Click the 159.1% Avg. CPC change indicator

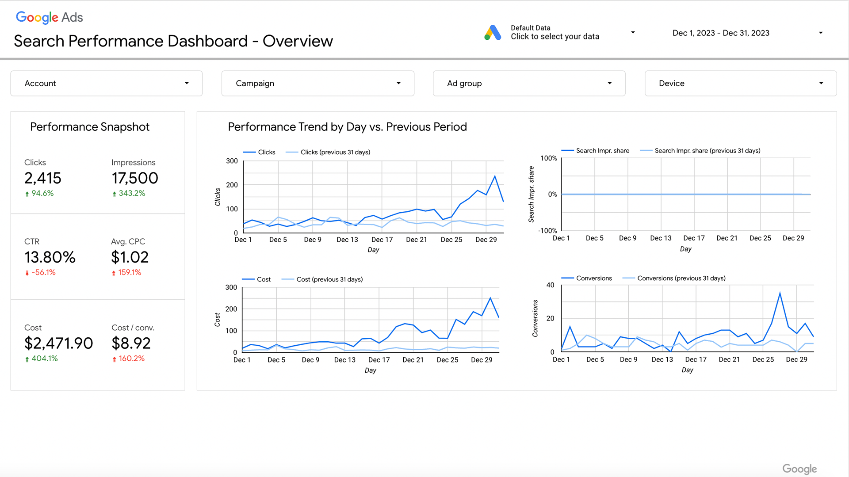126,272
